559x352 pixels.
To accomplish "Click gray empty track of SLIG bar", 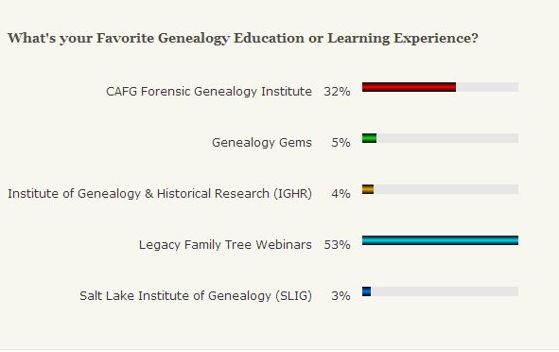I will click(445, 291).
